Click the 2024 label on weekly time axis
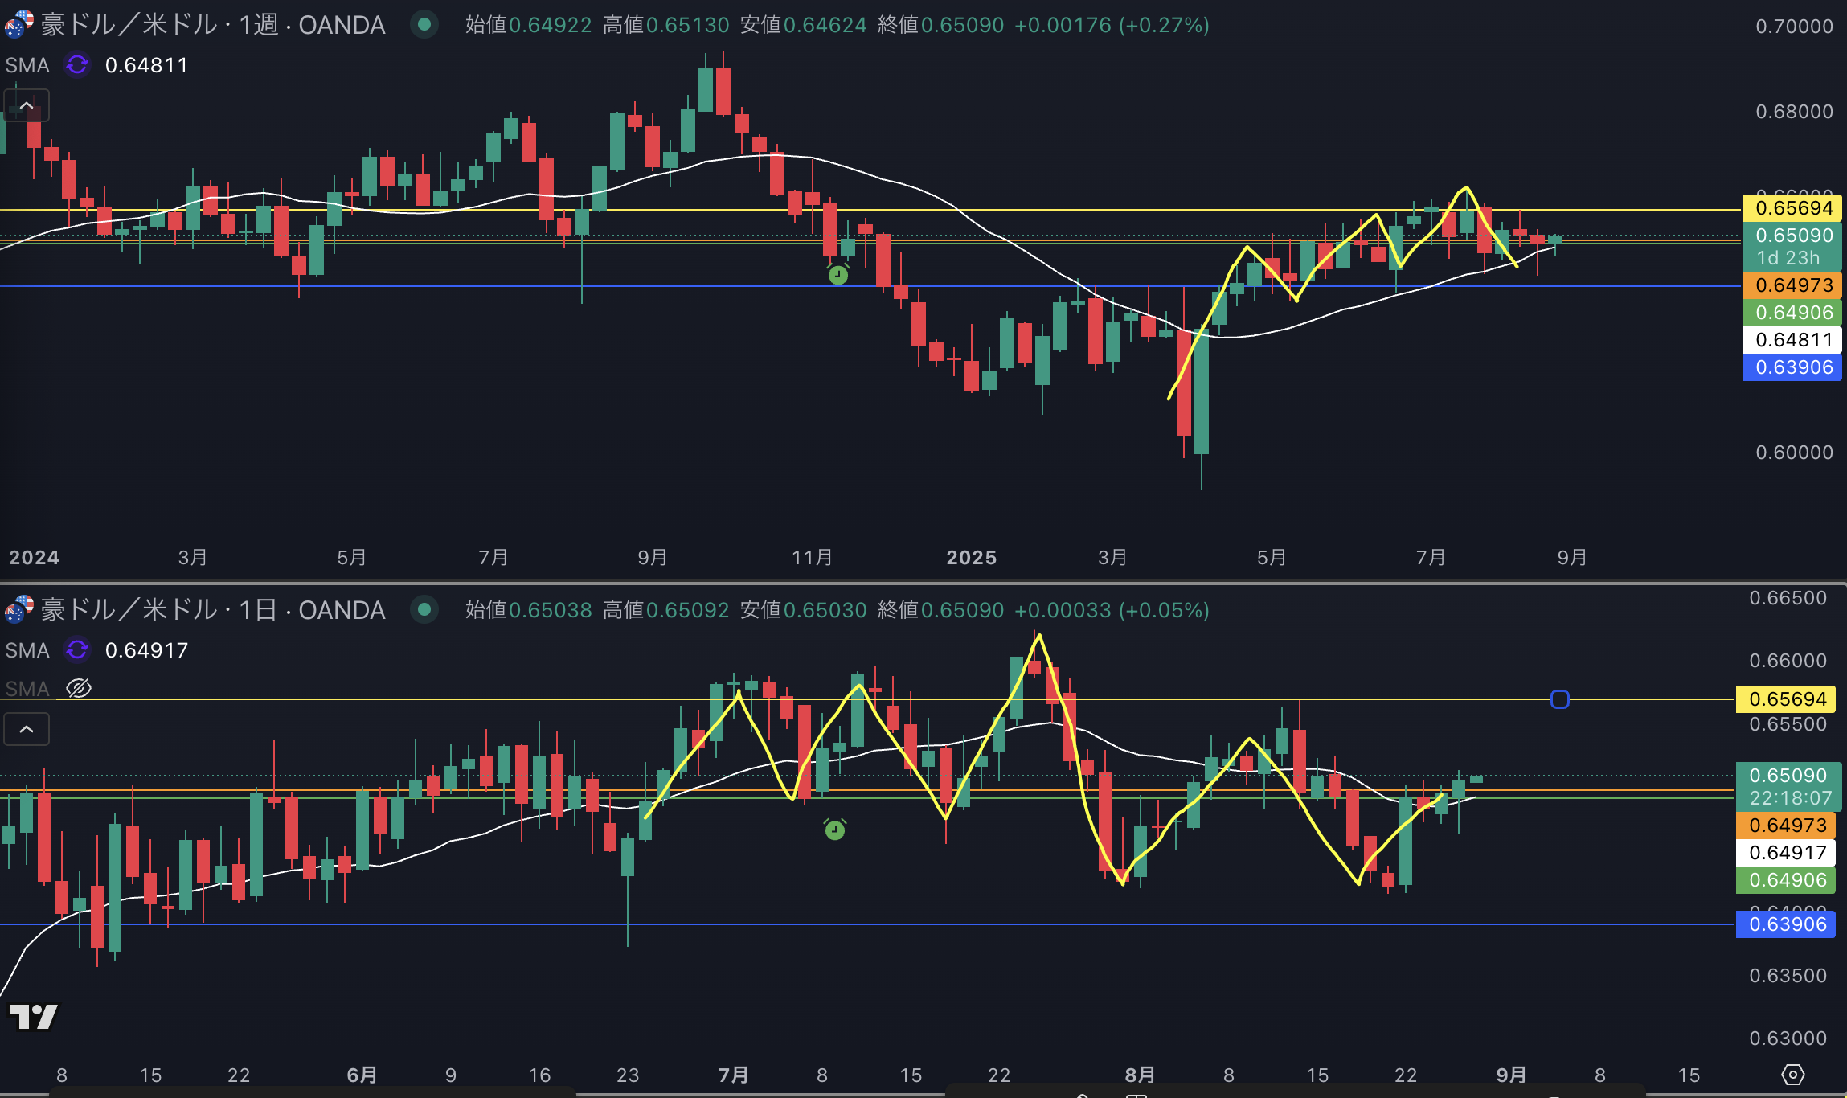 [x=34, y=557]
